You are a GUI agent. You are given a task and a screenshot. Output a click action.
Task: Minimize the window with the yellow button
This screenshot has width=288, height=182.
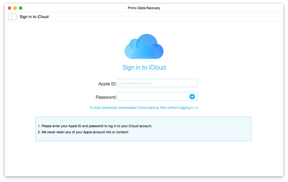(x=15, y=8)
